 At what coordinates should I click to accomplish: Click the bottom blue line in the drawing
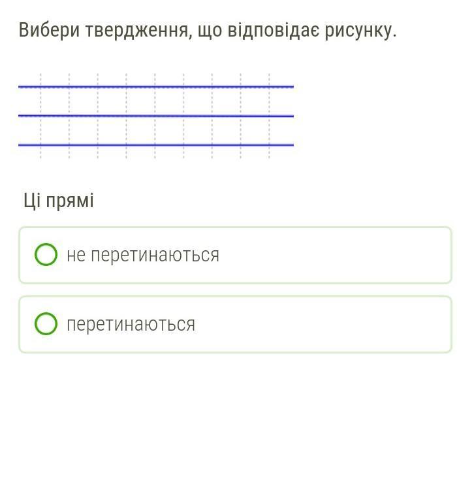click(157, 144)
